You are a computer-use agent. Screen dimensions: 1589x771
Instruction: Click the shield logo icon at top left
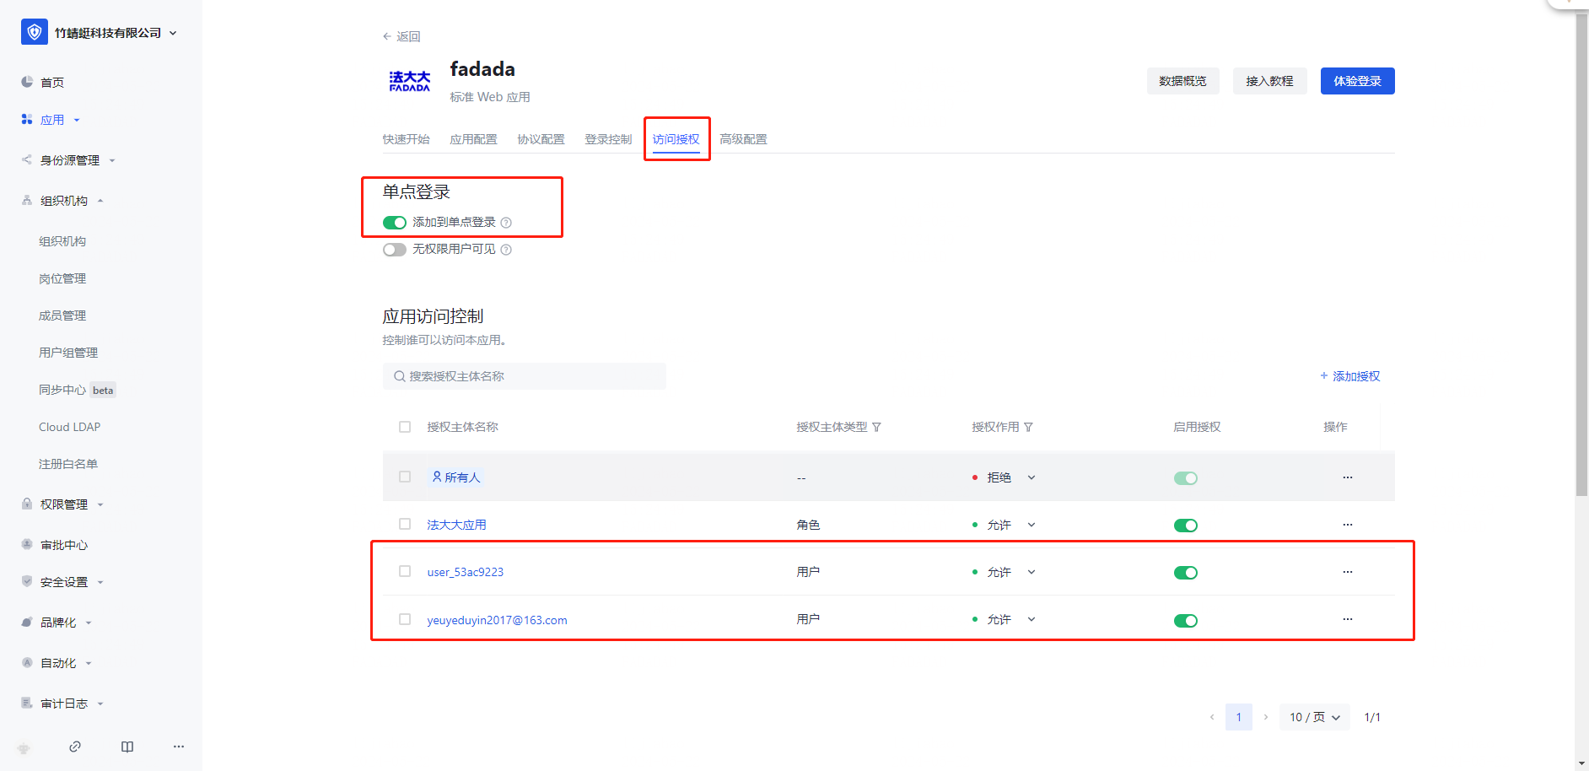[35, 32]
